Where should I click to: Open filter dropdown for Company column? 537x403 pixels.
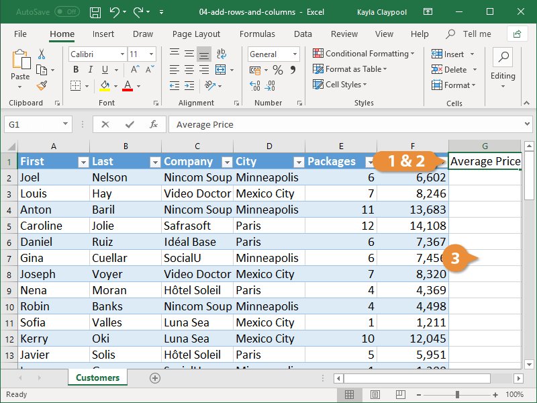point(227,162)
